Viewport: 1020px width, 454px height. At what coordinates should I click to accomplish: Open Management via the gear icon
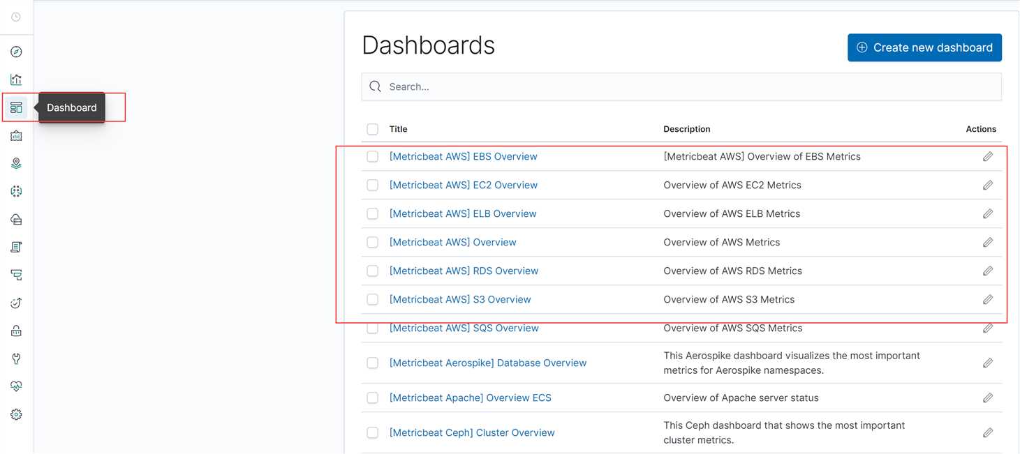tap(16, 414)
